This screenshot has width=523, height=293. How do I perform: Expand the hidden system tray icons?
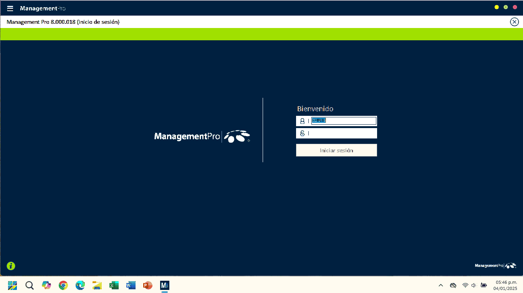441,285
